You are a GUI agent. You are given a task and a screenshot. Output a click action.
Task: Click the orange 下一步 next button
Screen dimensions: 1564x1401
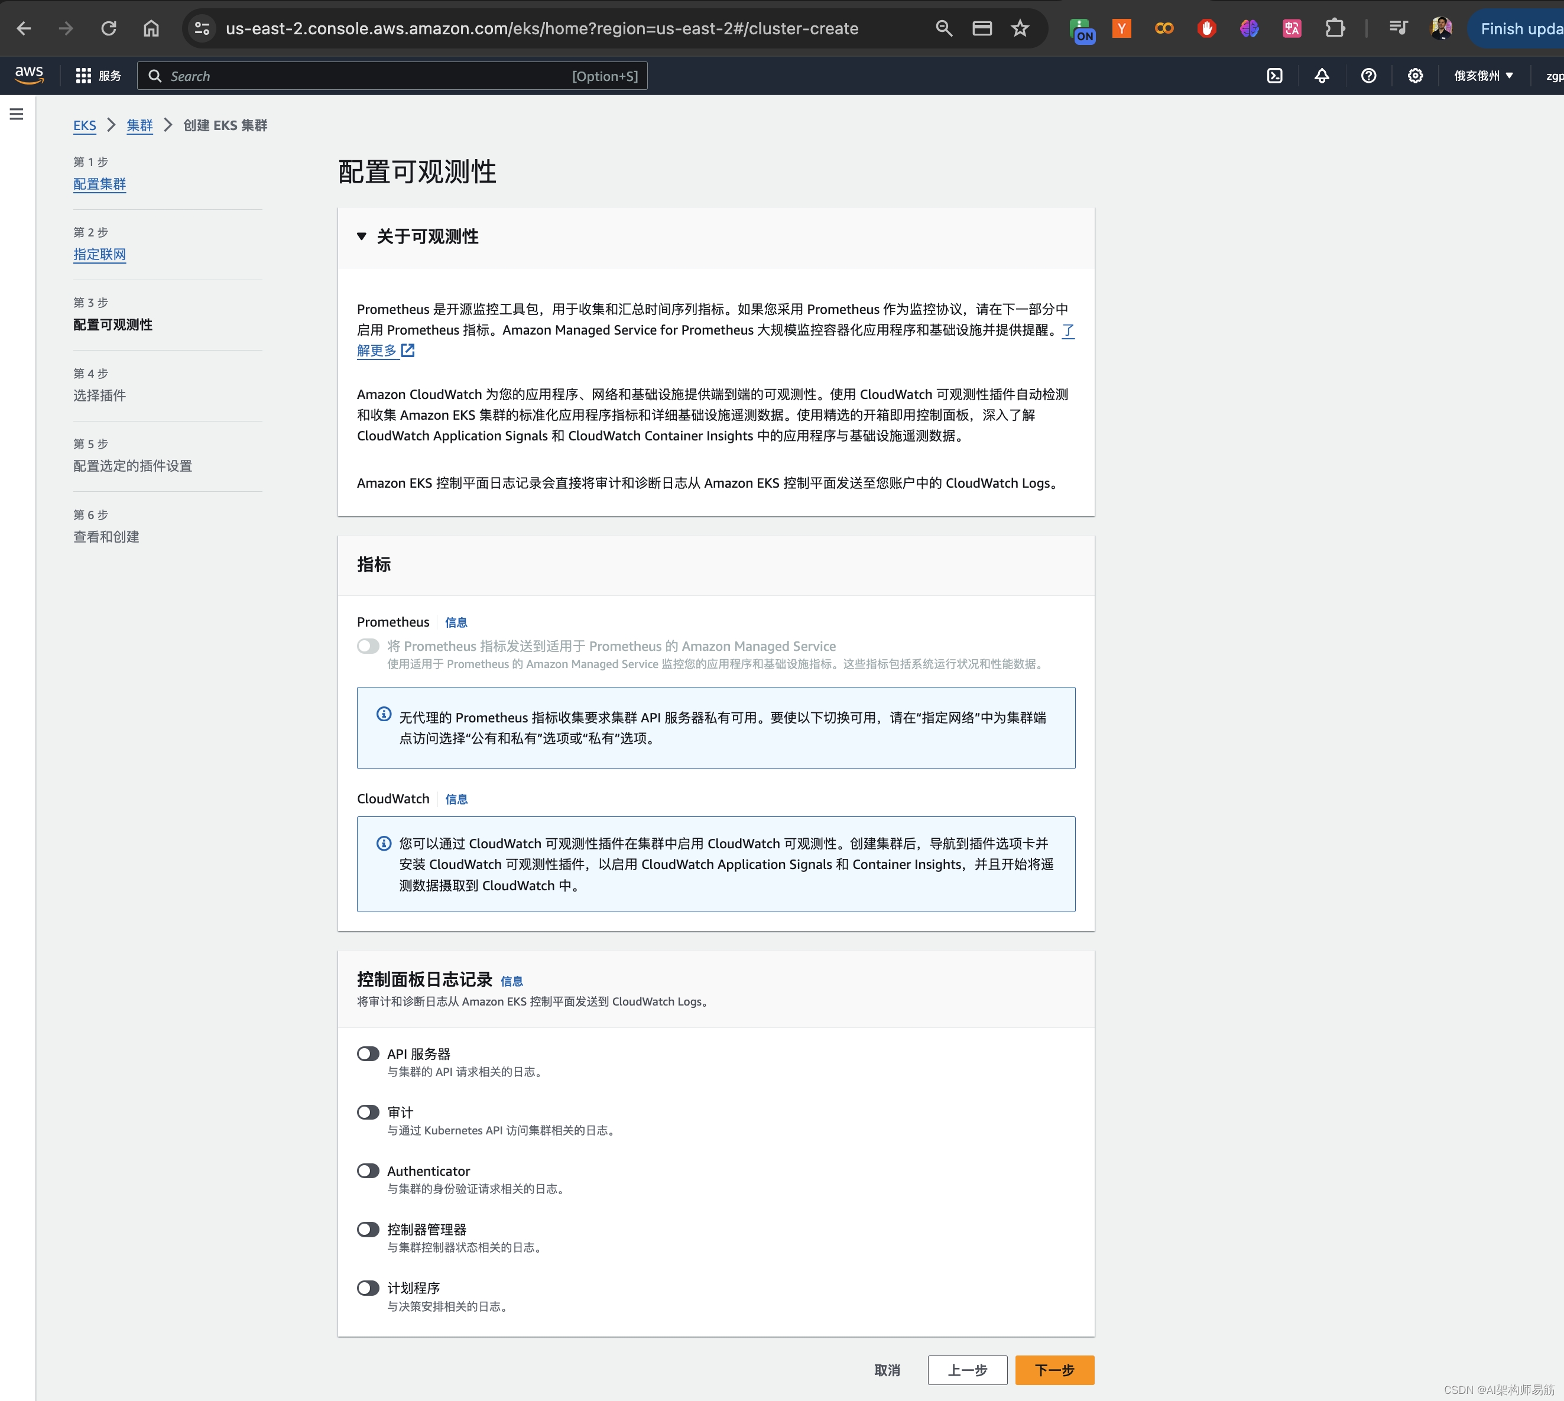pyautogui.click(x=1054, y=1370)
